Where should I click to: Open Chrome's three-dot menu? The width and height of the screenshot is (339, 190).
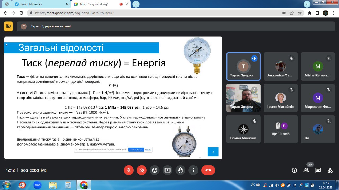(x=333, y=12)
